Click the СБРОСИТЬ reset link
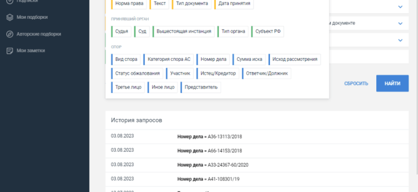The height and width of the screenshot is (192, 418). (x=356, y=84)
